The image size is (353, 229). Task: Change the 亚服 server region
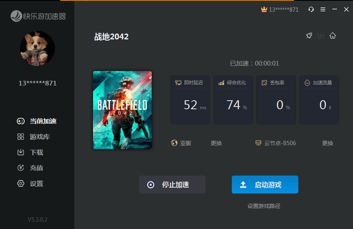click(216, 143)
